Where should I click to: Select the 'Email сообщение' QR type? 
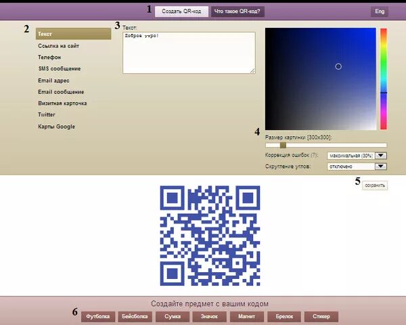point(61,92)
